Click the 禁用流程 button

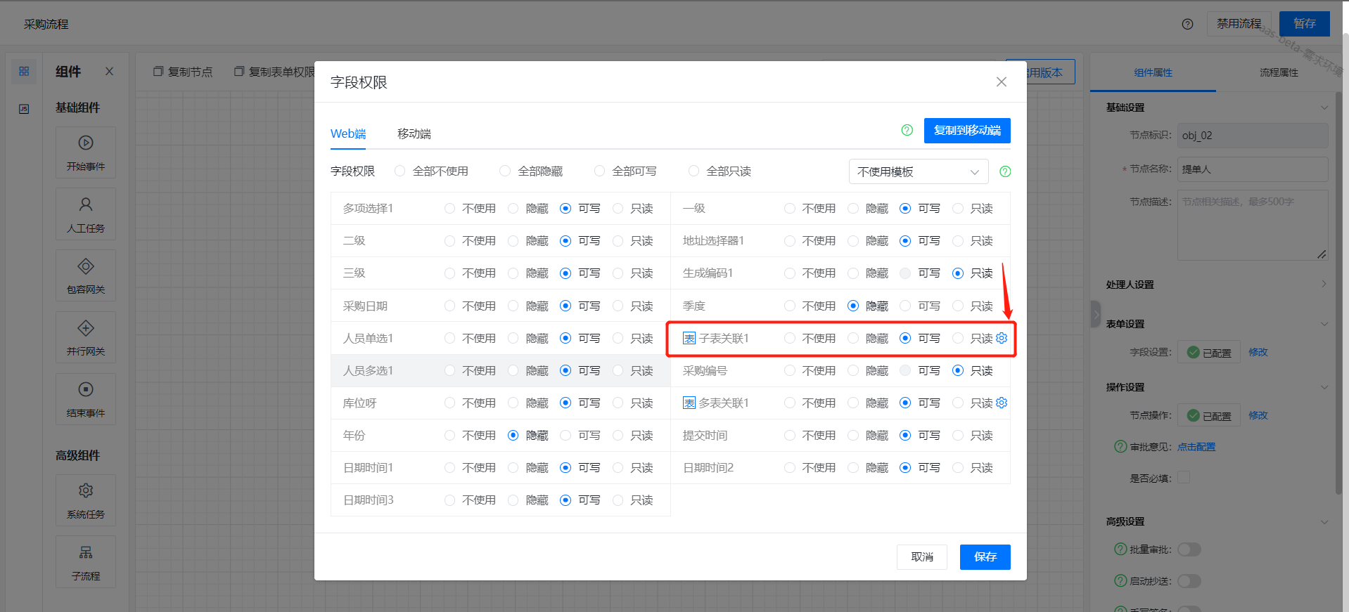point(1239,24)
